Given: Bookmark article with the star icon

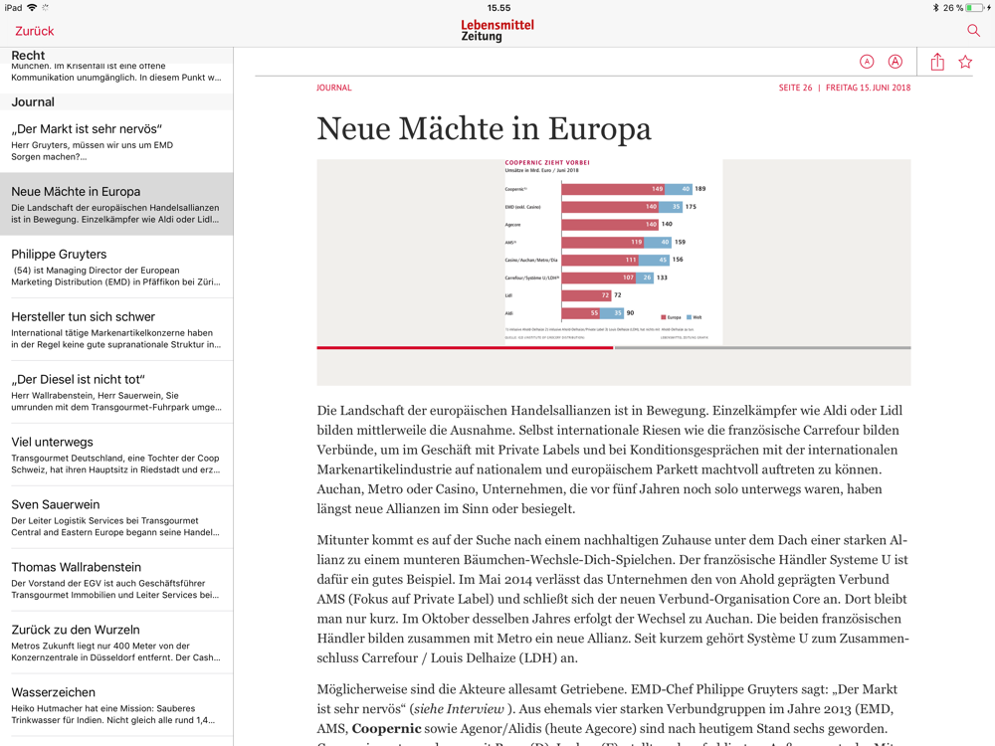Looking at the screenshot, I should point(965,62).
